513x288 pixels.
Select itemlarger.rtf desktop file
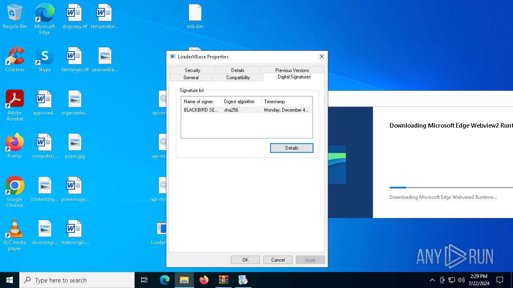tap(75, 60)
